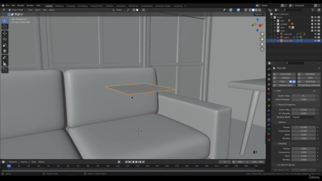Viewport: 322px width, 181px height.
Task: Open the Particles properties tab icon
Action: click(269, 115)
